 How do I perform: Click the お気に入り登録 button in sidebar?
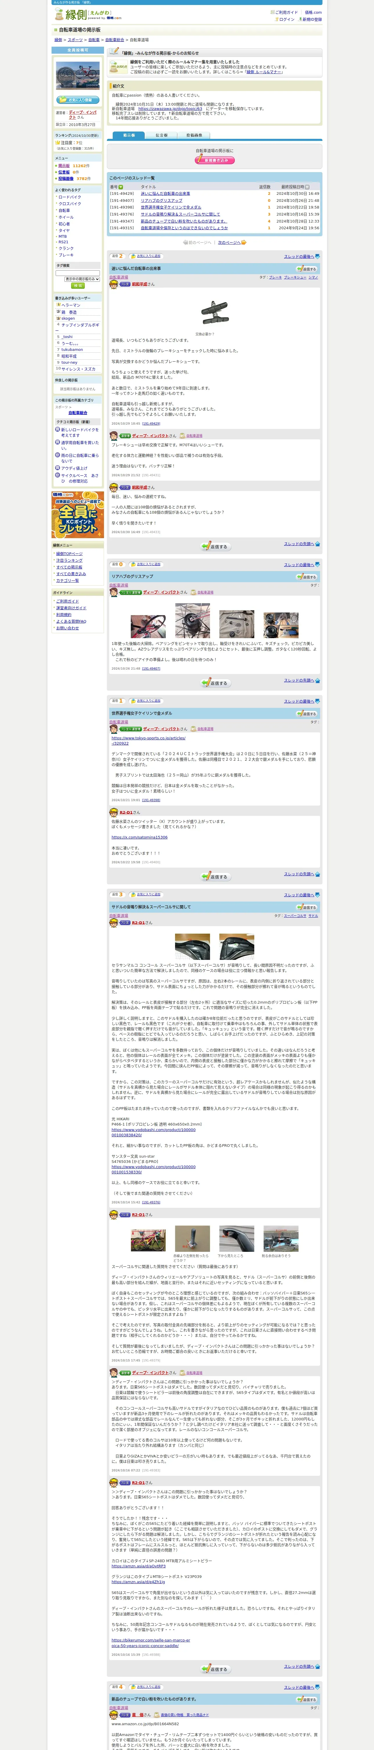[x=77, y=100]
